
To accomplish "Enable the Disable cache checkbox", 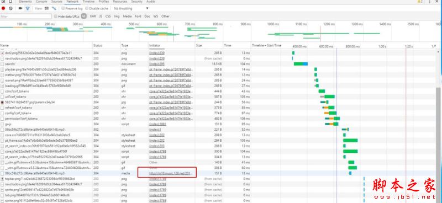I will [x=87, y=8].
